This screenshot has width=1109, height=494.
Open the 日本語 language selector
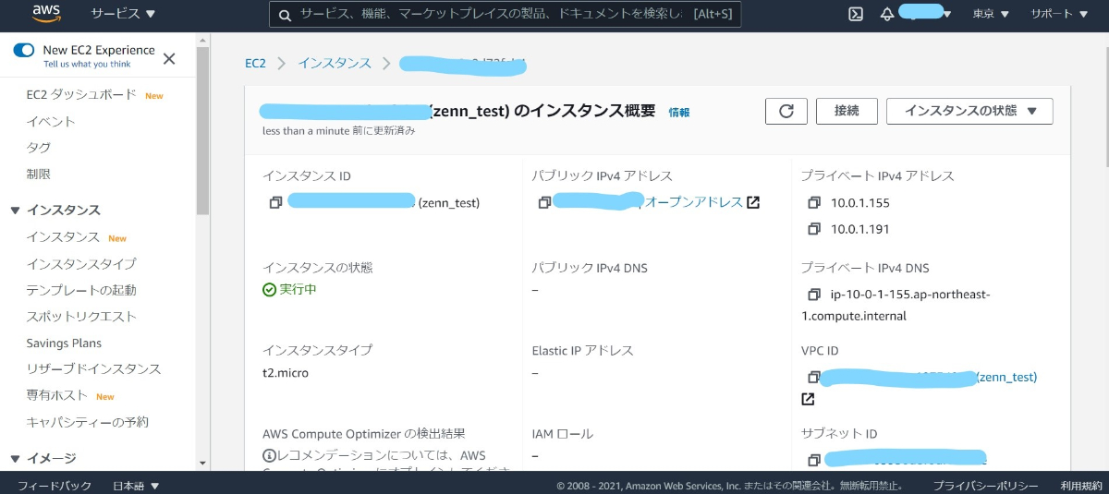click(136, 485)
